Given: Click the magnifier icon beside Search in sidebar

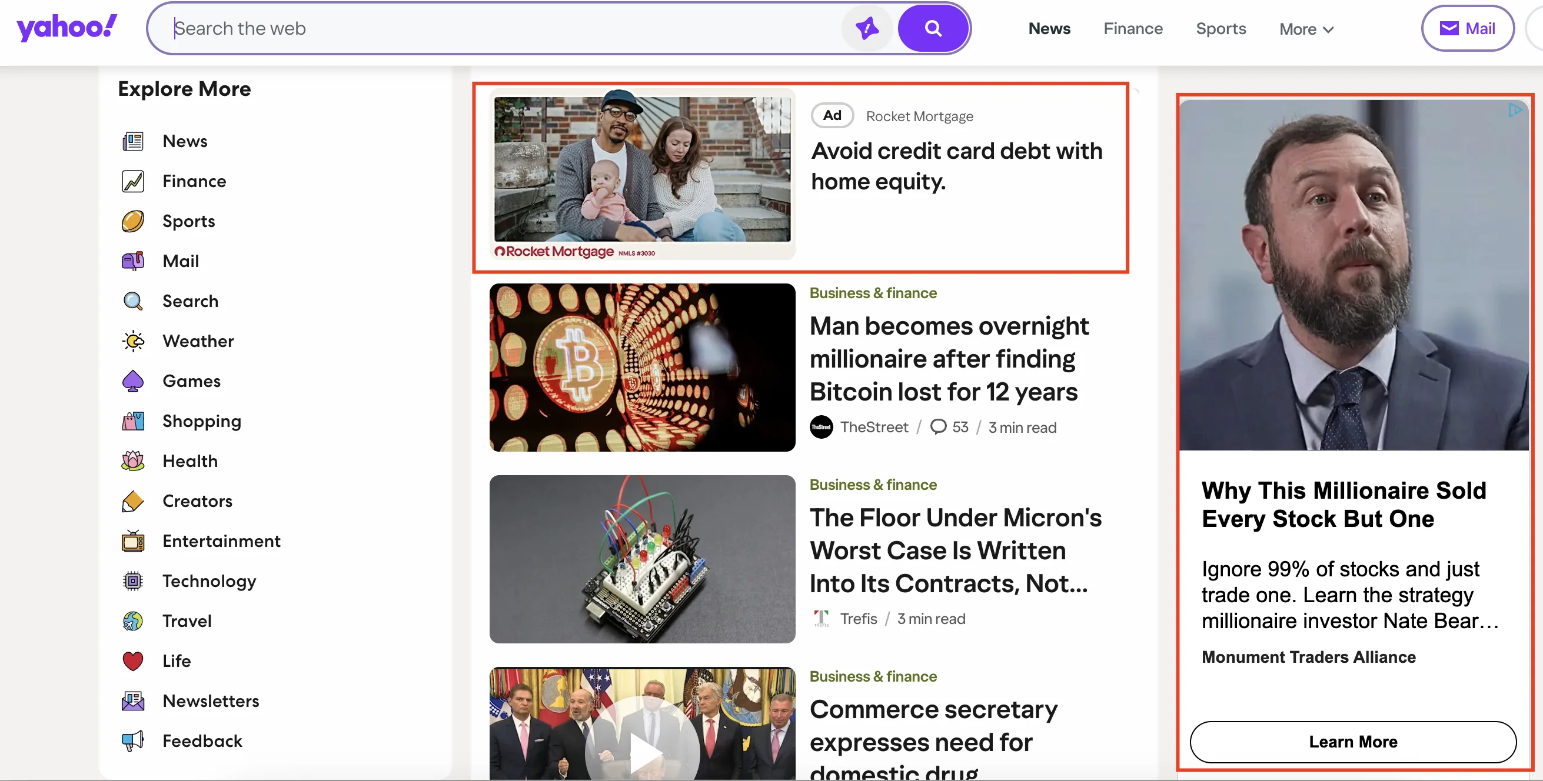Looking at the screenshot, I should 133,301.
